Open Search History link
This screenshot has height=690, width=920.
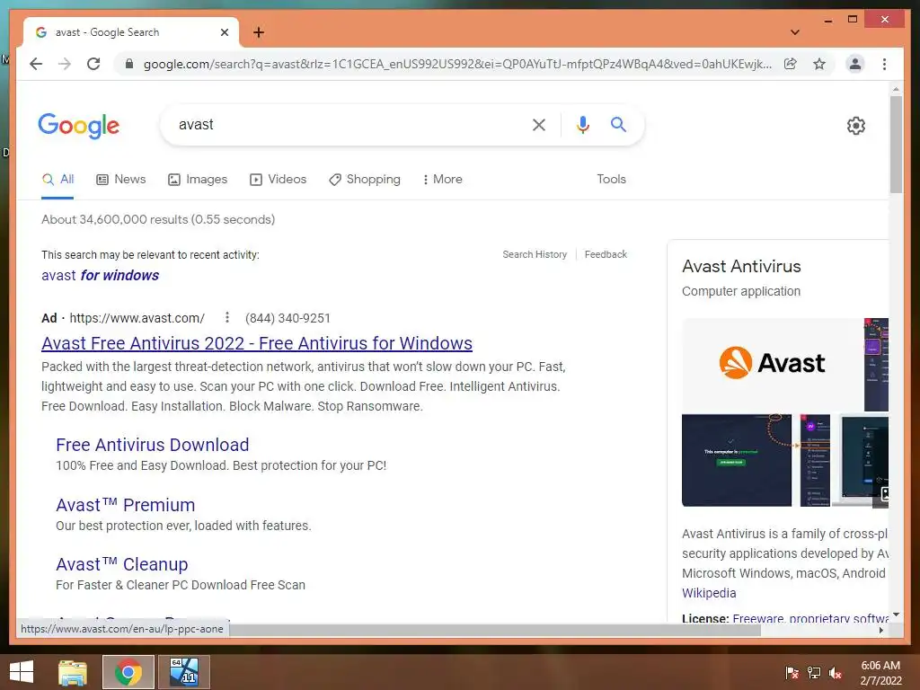535,254
